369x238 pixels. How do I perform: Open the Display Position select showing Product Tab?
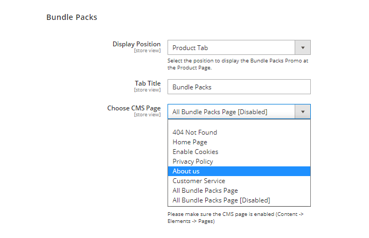(x=231, y=48)
